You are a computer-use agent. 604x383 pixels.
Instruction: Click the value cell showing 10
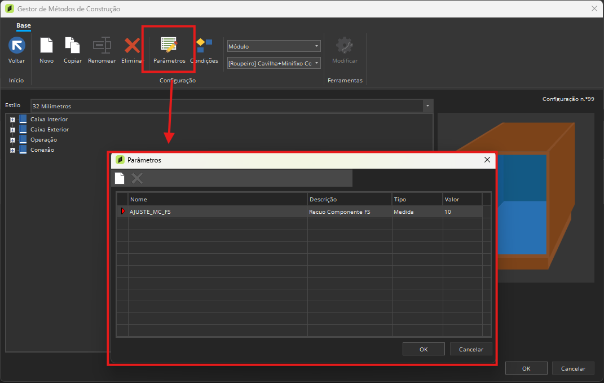click(x=462, y=212)
